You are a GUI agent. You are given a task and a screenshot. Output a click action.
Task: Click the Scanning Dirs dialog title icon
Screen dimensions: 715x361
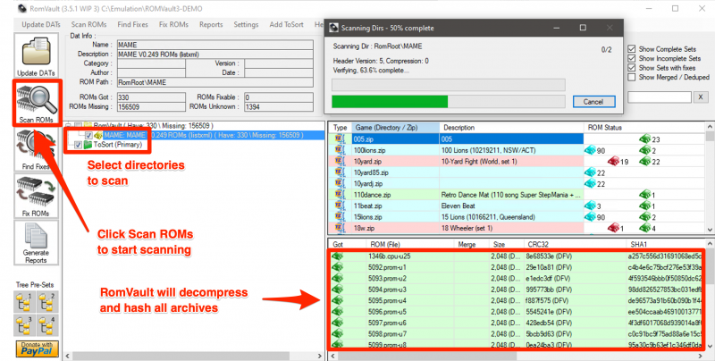tap(333, 28)
